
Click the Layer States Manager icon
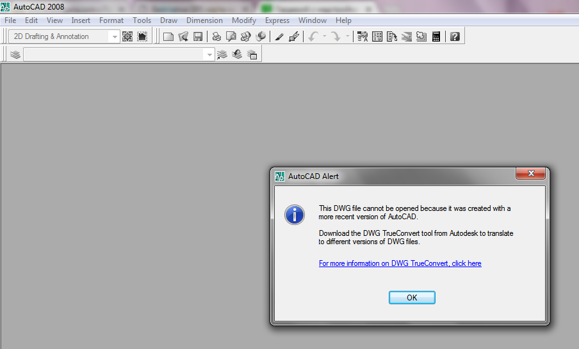click(x=252, y=54)
